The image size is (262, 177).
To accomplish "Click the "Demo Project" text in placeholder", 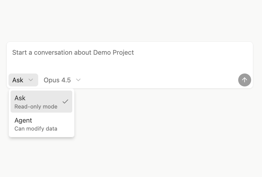I will (113, 53).
